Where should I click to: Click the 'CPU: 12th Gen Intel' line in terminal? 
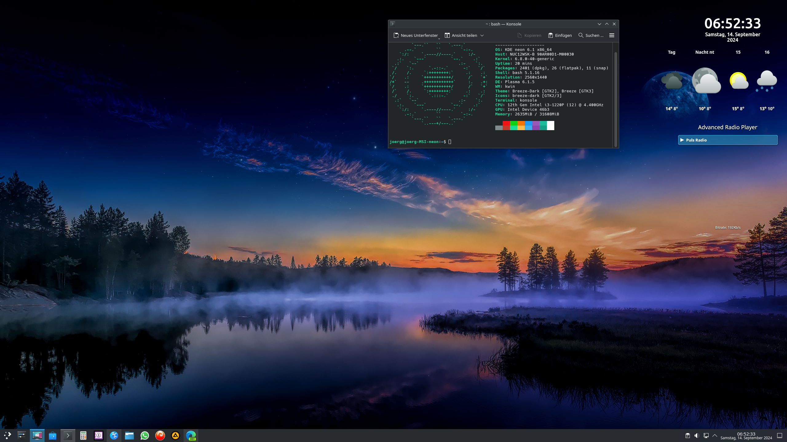click(x=549, y=105)
